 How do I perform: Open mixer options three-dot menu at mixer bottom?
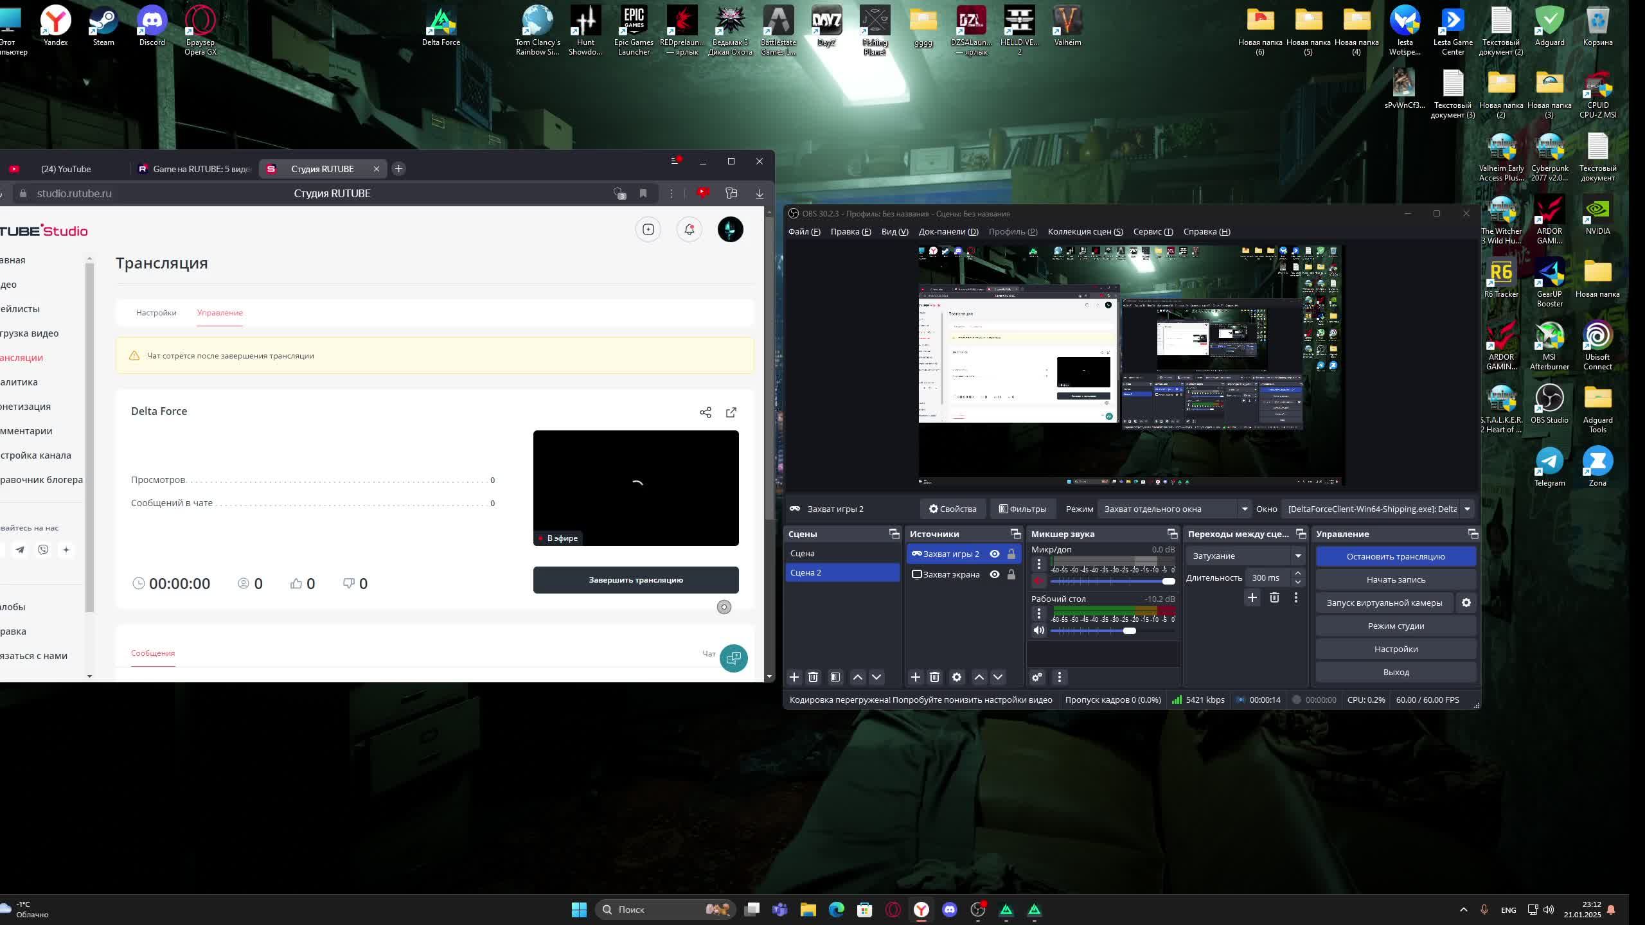pos(1060,677)
